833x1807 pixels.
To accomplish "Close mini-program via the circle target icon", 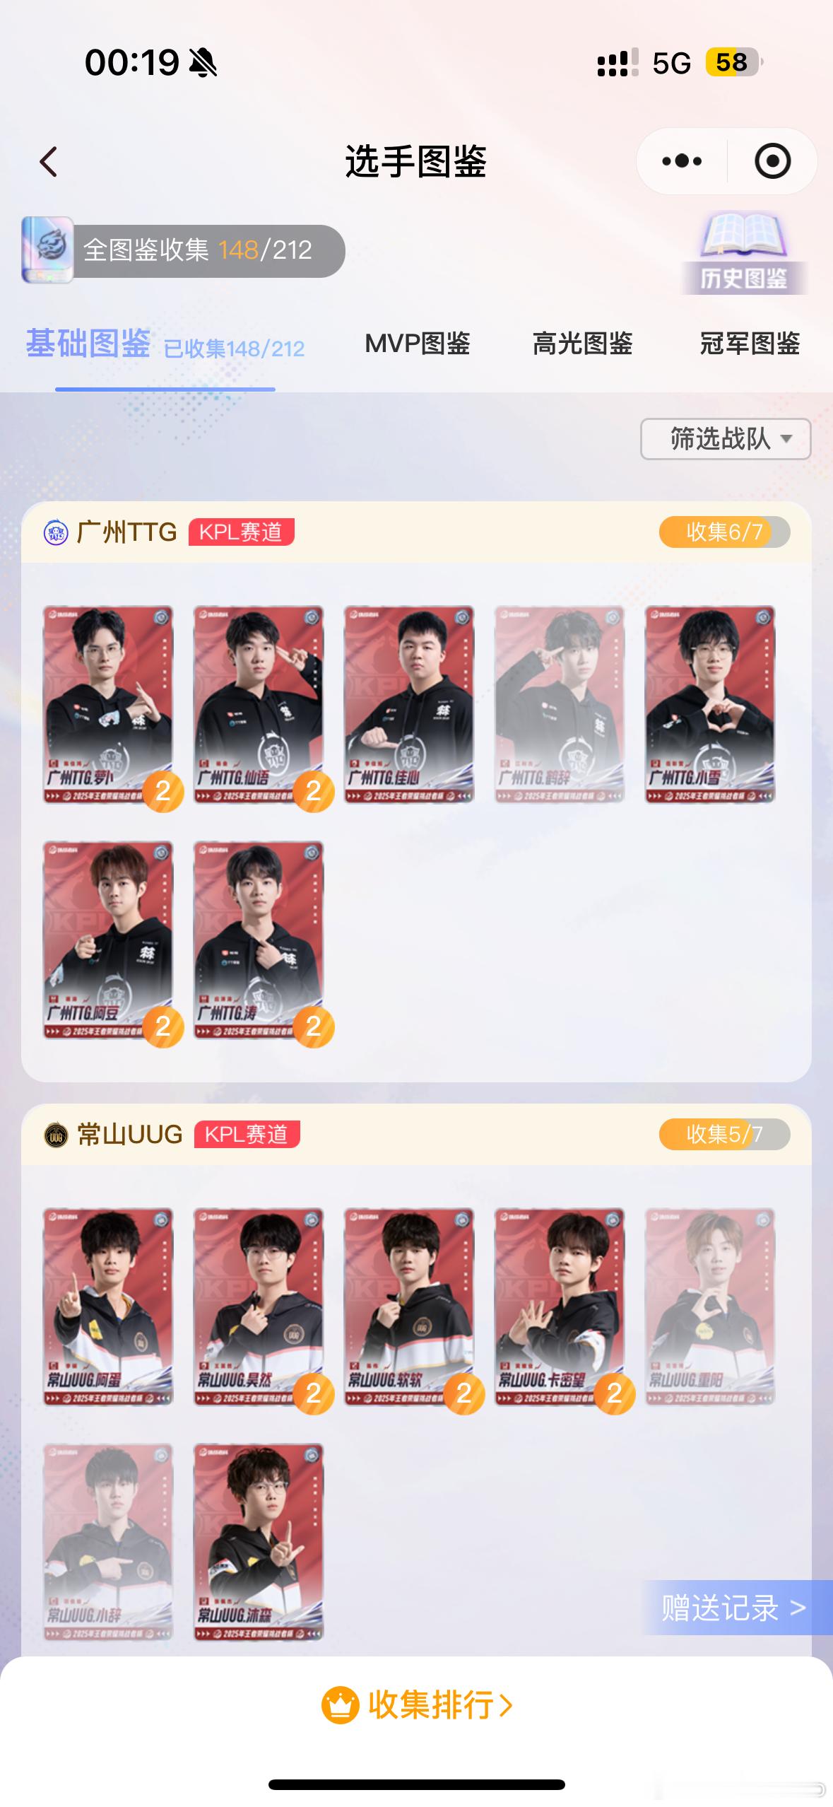I will tap(772, 161).
